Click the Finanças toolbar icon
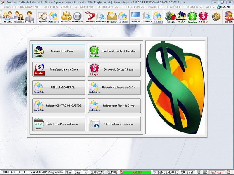The width and height of the screenshot is (234, 175). pyautogui.click(x=170, y=17)
